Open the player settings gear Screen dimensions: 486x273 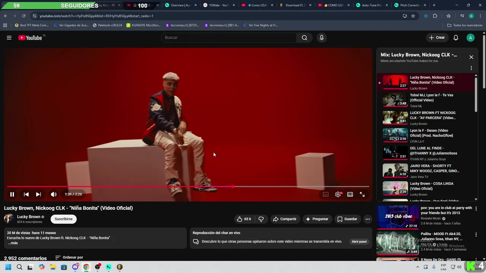pyautogui.click(x=338, y=194)
